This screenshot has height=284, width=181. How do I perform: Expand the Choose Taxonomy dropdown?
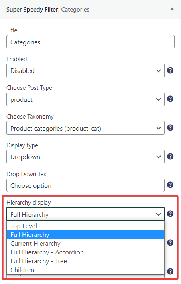85,128
